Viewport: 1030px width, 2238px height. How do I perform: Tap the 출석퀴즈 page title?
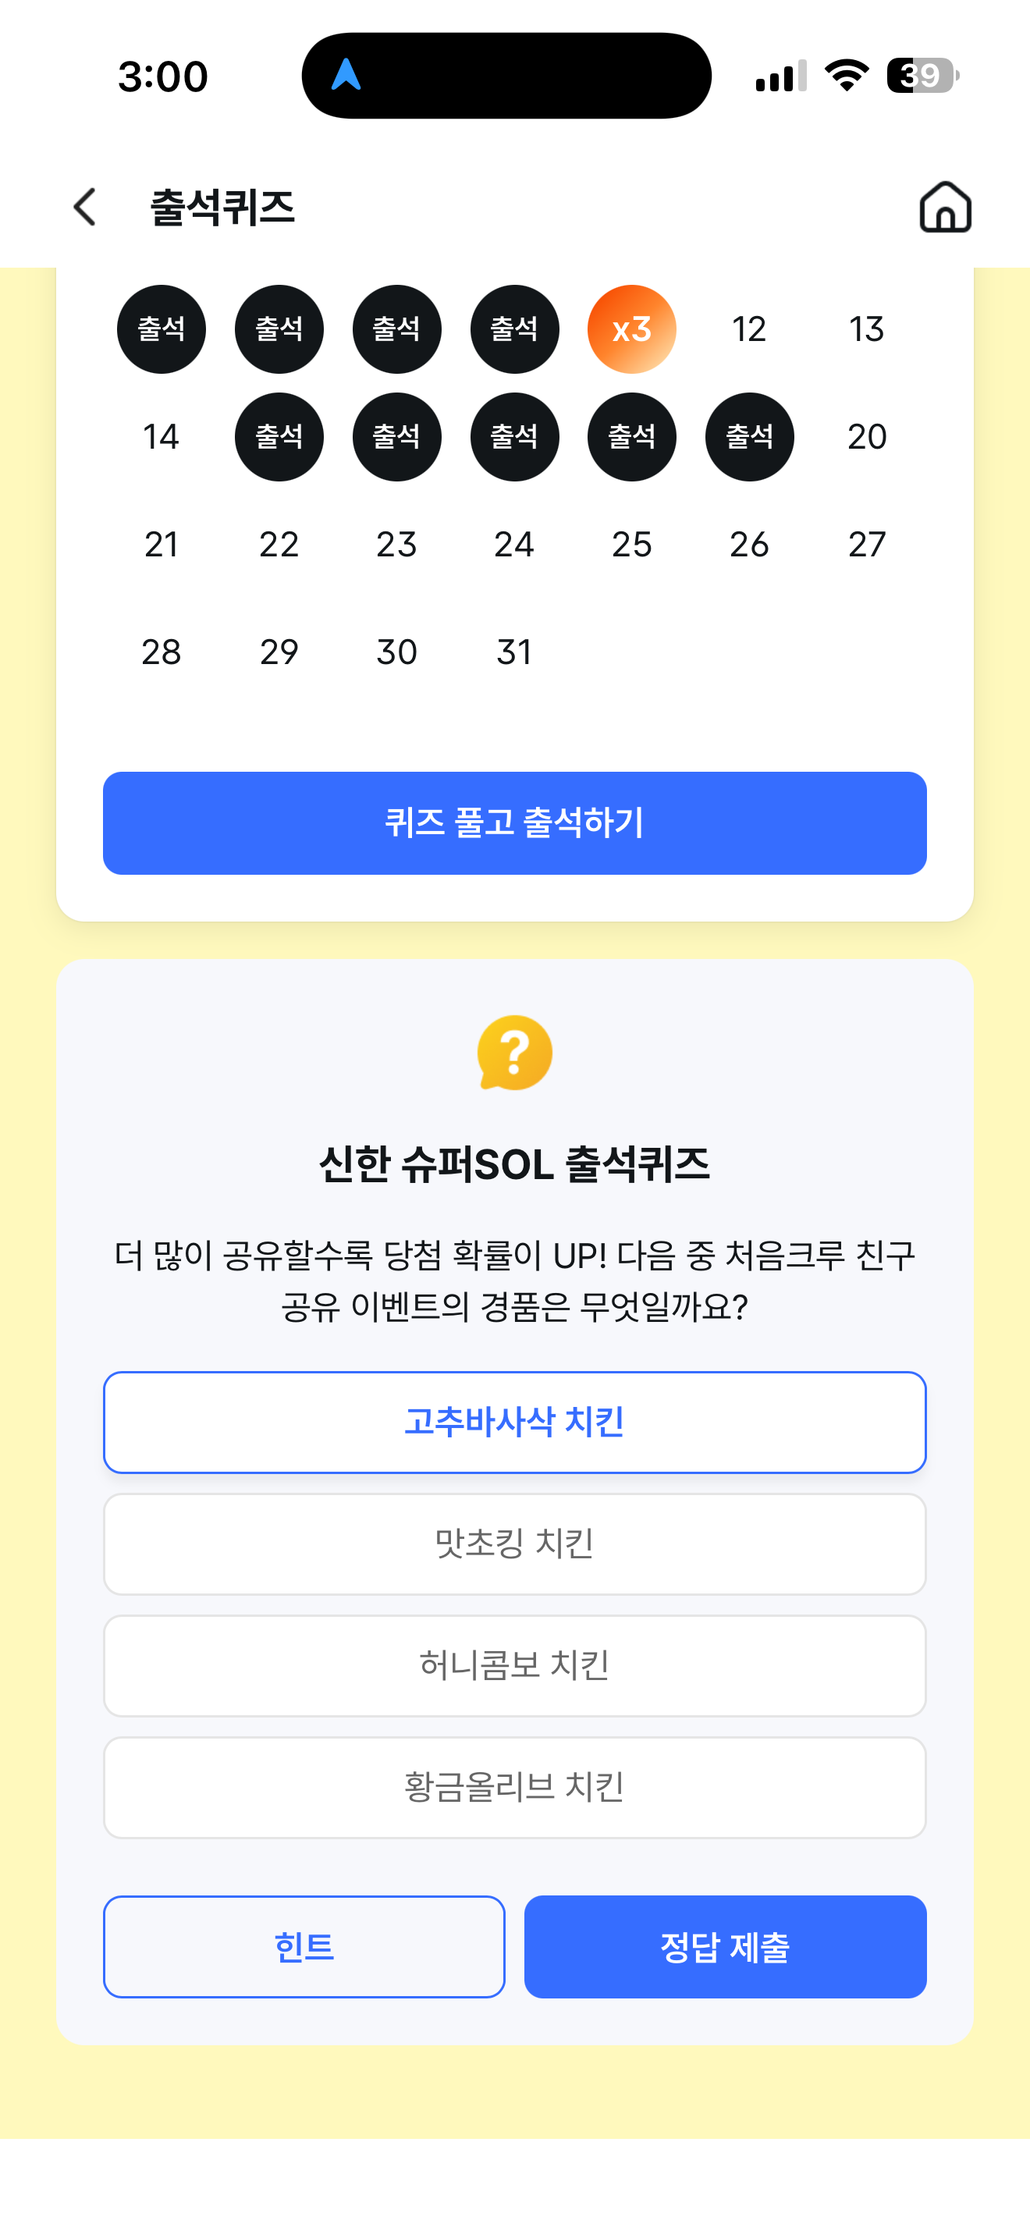222,208
